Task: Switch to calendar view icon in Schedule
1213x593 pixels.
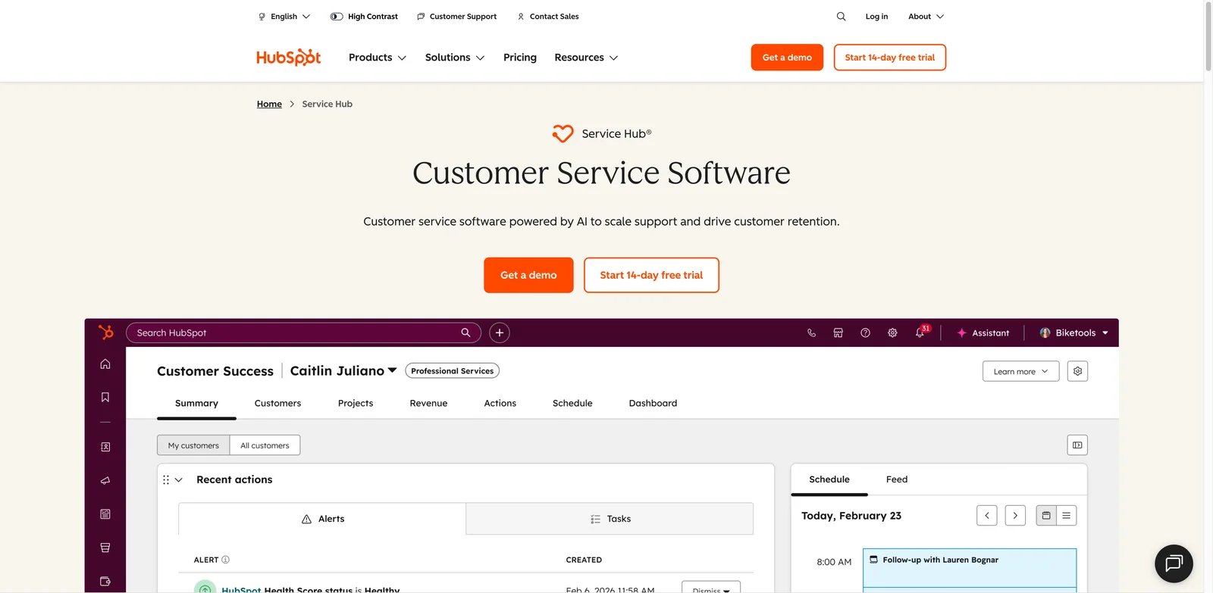Action: click(1046, 516)
